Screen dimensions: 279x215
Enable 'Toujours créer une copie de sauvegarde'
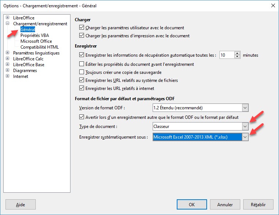click(81, 72)
